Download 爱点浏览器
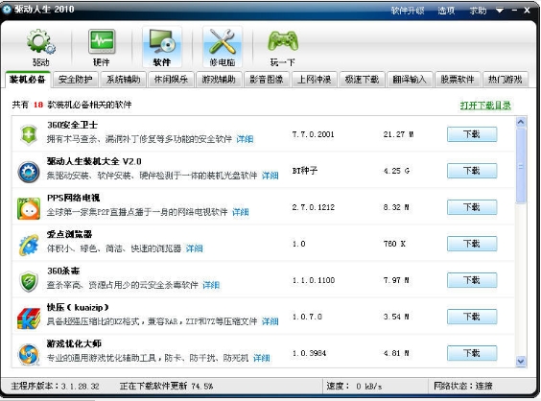The height and width of the screenshot is (401, 541). (x=472, y=244)
